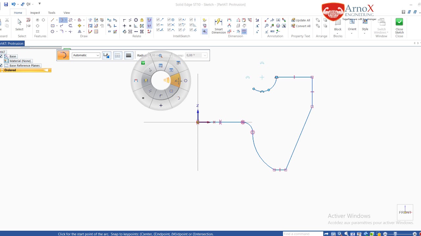Viewport: 421px width, 236px height.
Task: Select the Line tool in Draw group
Action: point(52,20)
